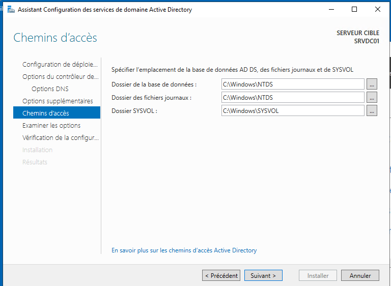Browse for the database folder location
Screen dimensions: 391x286
tap(372, 84)
